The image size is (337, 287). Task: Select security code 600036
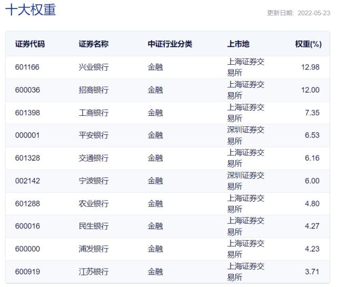click(x=27, y=90)
